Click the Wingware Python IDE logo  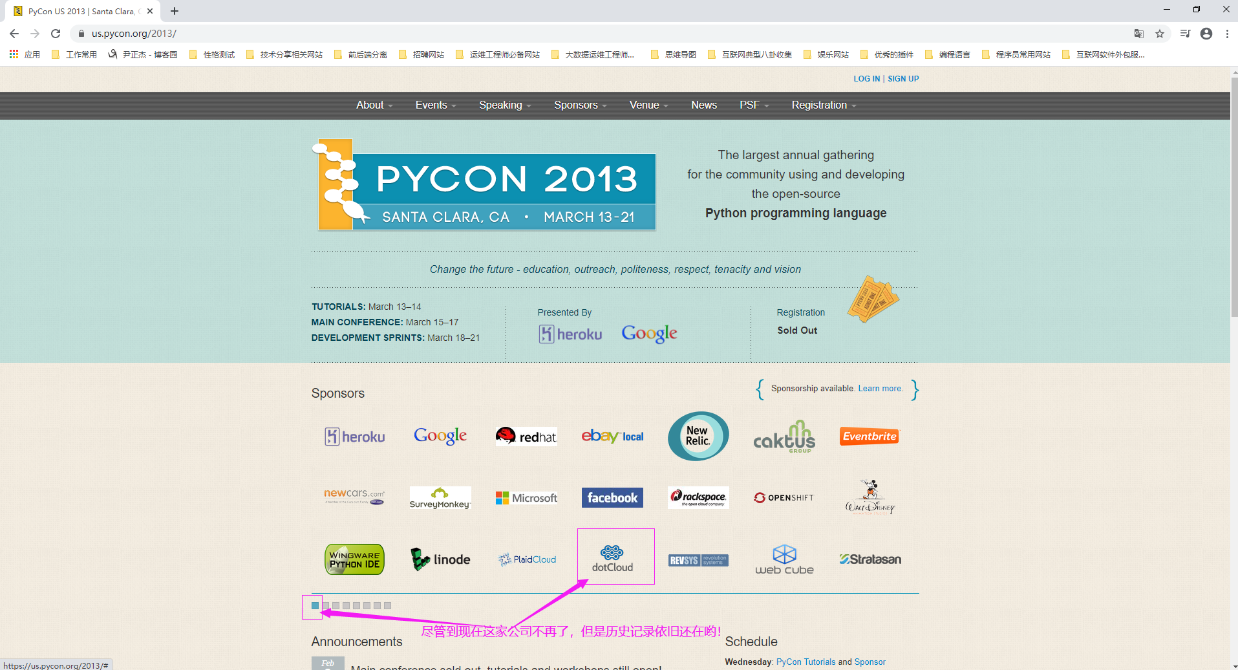coord(354,559)
